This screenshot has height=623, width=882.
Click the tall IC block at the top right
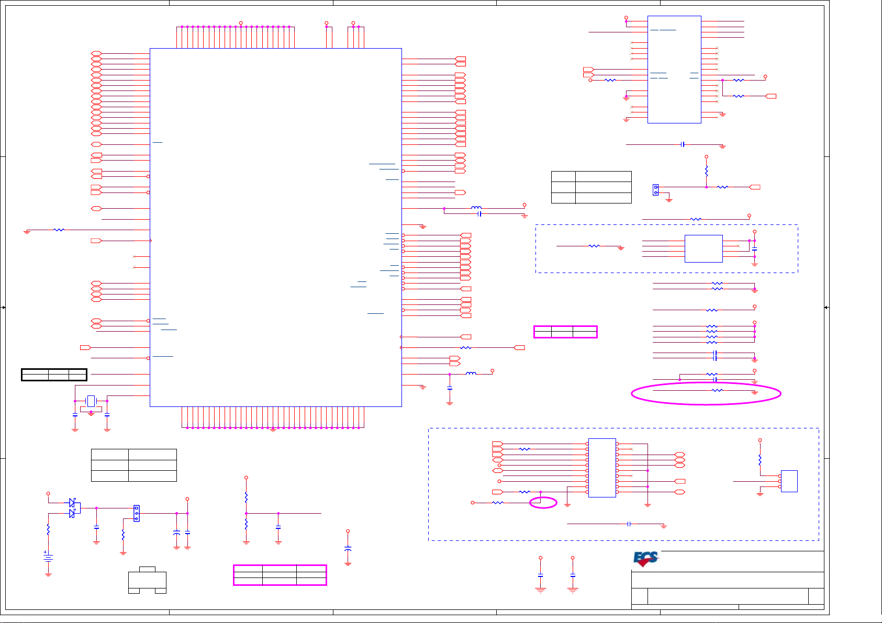[x=674, y=70]
